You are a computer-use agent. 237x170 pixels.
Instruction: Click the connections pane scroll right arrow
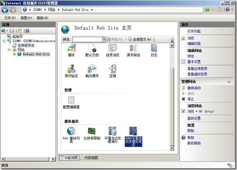(x=53, y=159)
